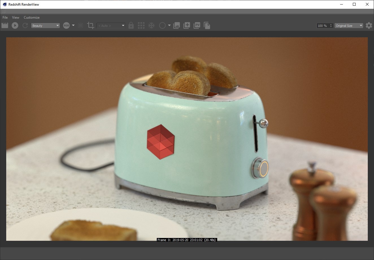Click the refresh render icon
374x260 pixels.
(25, 25)
